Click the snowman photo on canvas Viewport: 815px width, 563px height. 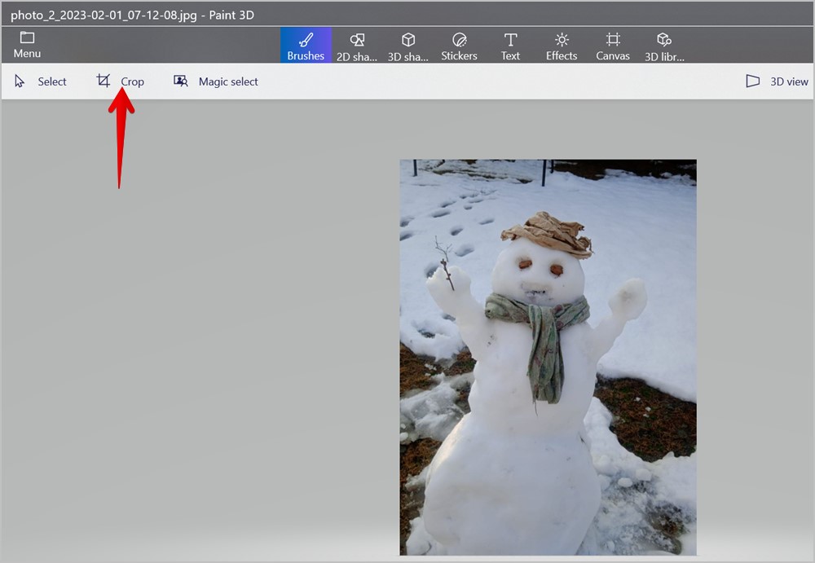pyautogui.click(x=548, y=357)
